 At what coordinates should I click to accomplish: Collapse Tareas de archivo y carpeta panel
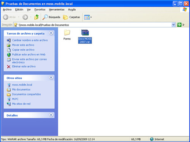[51, 33]
